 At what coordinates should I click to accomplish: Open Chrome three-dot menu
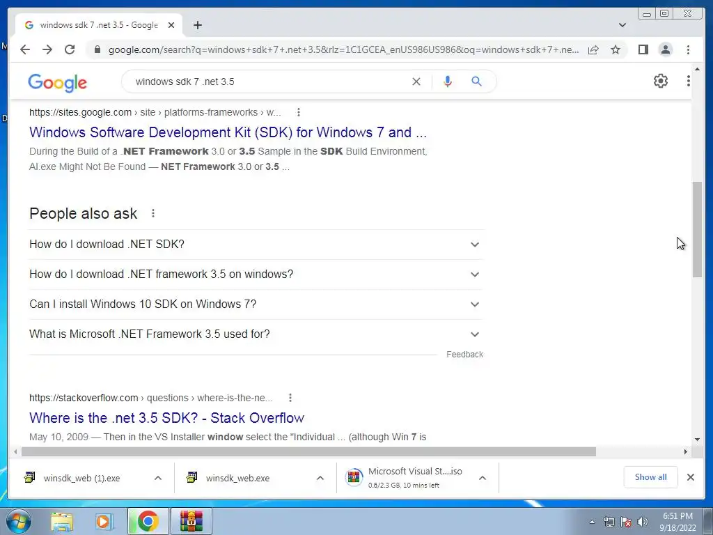pos(688,49)
